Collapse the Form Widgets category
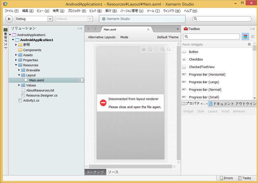This screenshot has width=258, height=183. [x=249, y=44]
